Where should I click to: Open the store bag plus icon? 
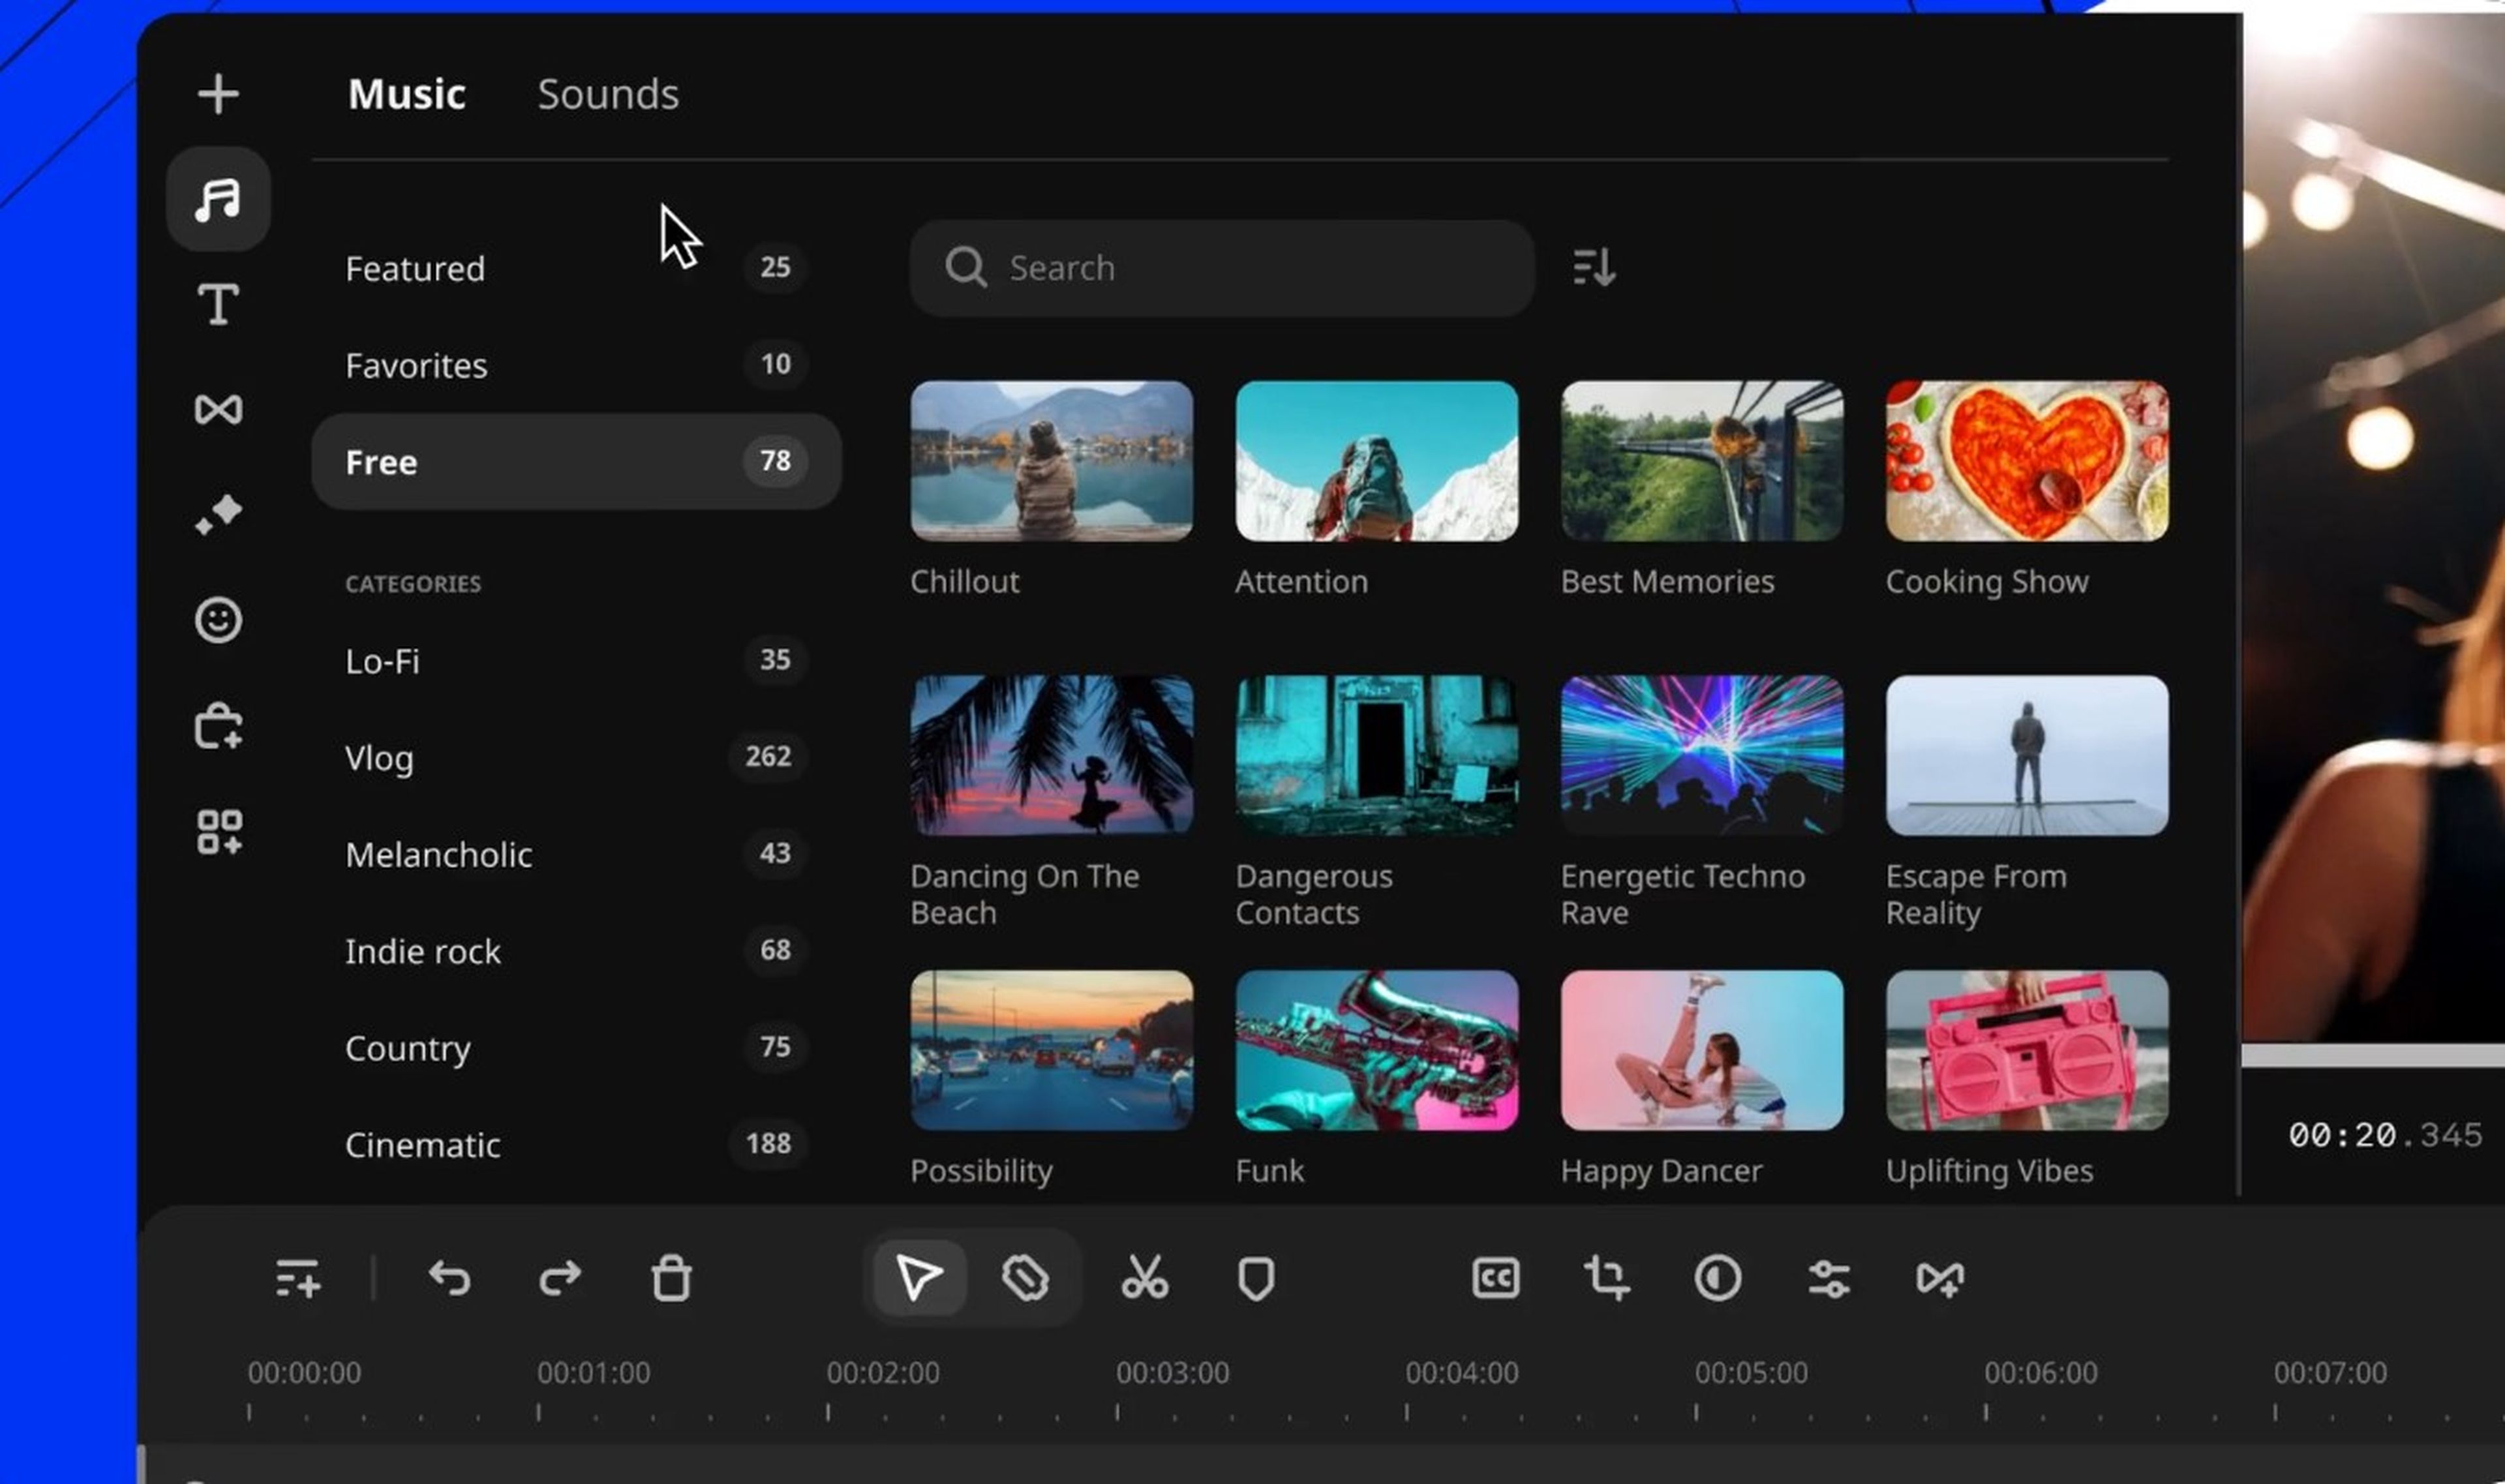218,726
